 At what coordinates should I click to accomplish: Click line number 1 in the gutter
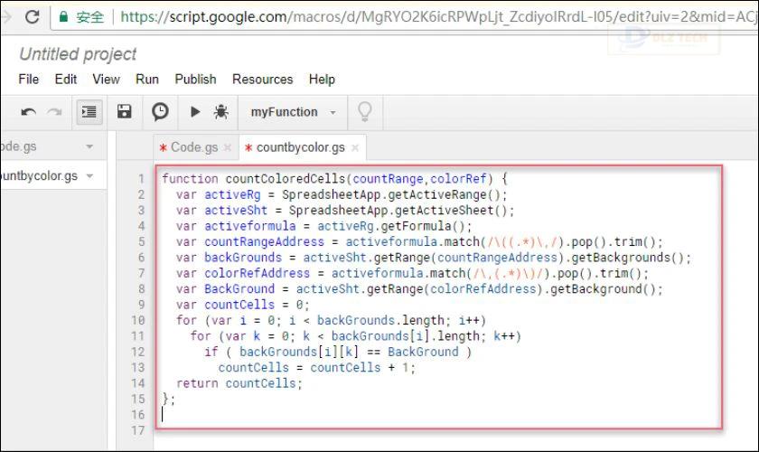[x=141, y=179]
